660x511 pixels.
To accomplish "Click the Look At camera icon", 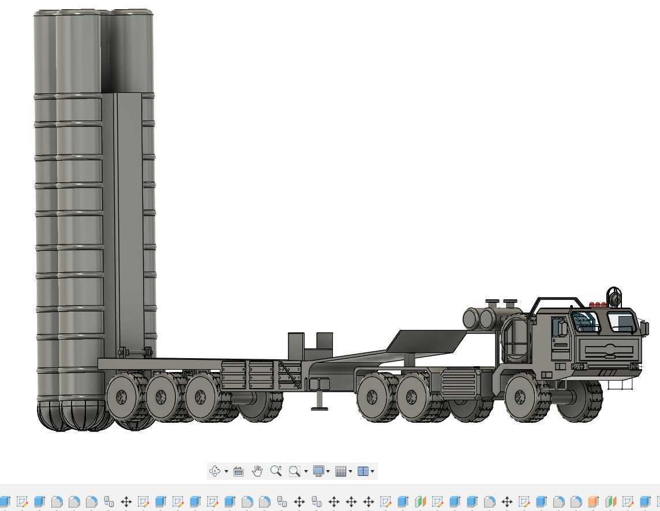I will (238, 471).
